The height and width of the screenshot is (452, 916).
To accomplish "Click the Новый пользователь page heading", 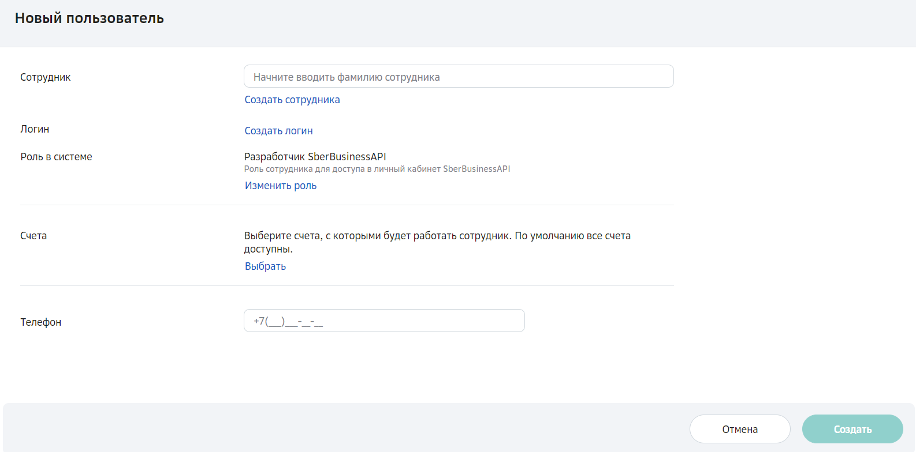I will 90,18.
